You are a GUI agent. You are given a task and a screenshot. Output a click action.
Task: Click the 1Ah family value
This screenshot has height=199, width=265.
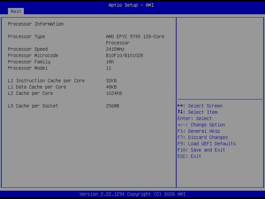(110, 62)
